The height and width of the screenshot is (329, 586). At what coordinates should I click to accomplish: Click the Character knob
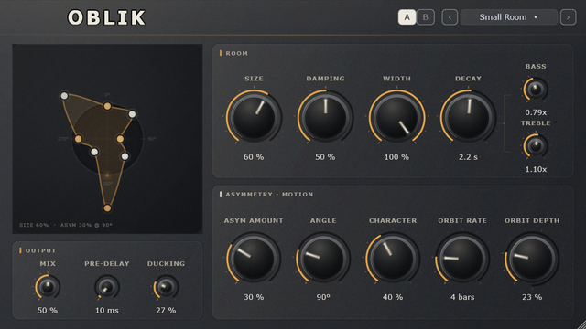(393, 258)
